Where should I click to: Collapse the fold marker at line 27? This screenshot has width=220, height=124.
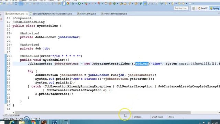click(x=11, y=56)
